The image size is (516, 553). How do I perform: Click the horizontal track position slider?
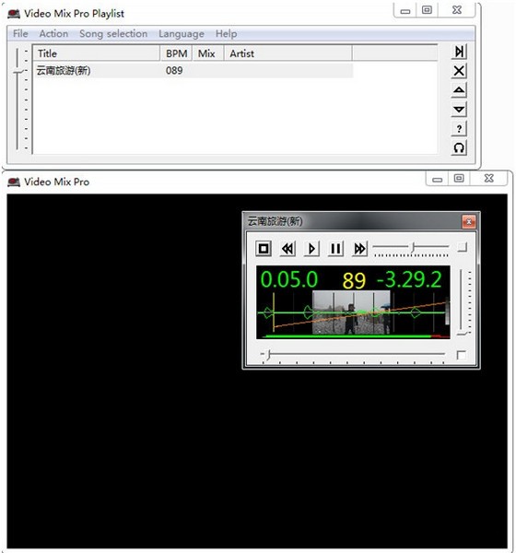(353, 354)
